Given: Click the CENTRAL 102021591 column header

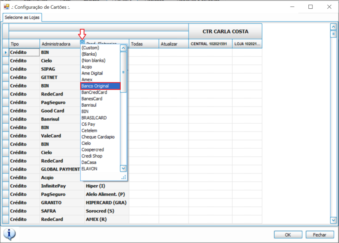Looking at the screenshot, I should coord(210,44).
